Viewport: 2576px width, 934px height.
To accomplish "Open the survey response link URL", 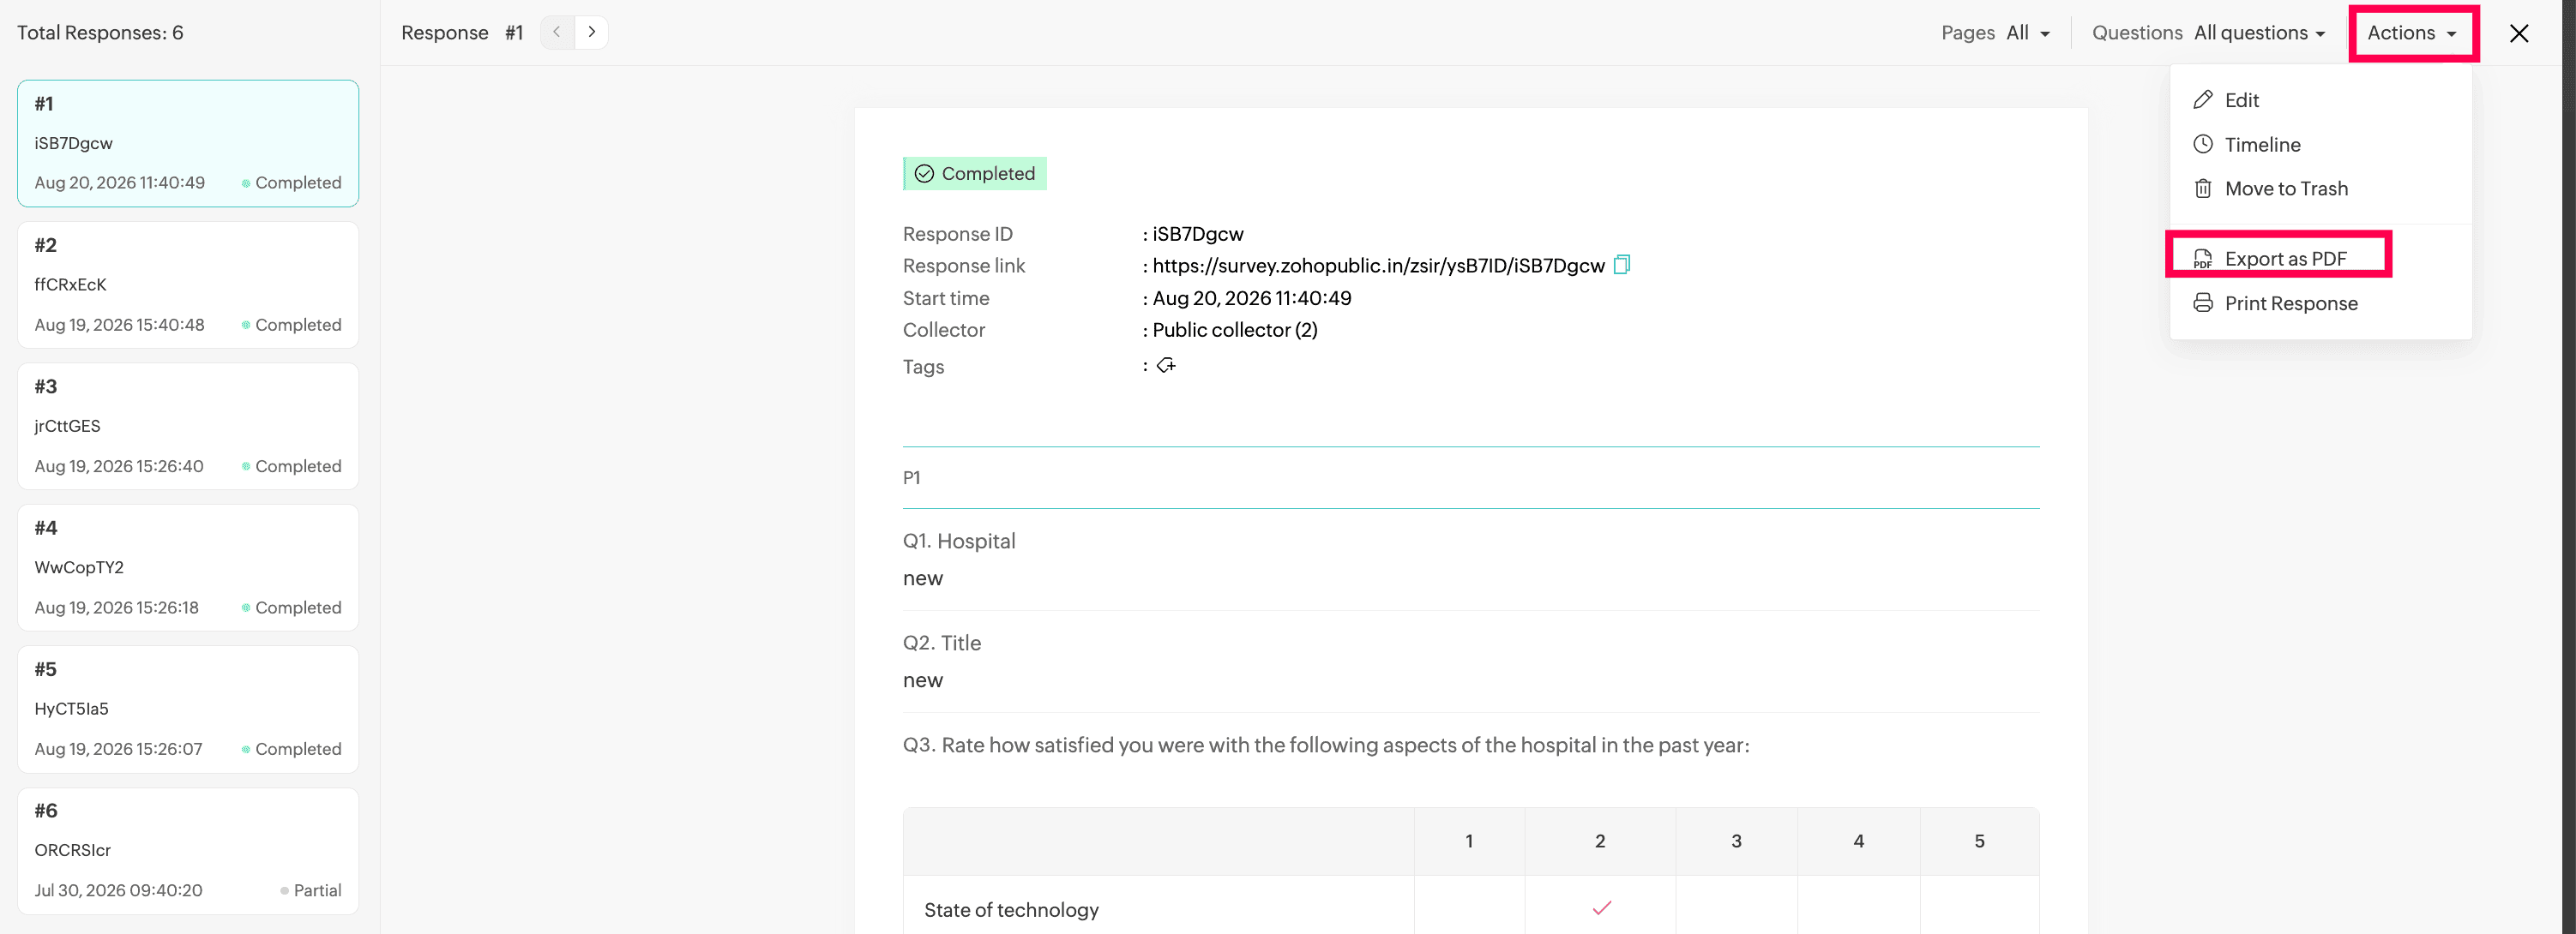I will (1378, 266).
